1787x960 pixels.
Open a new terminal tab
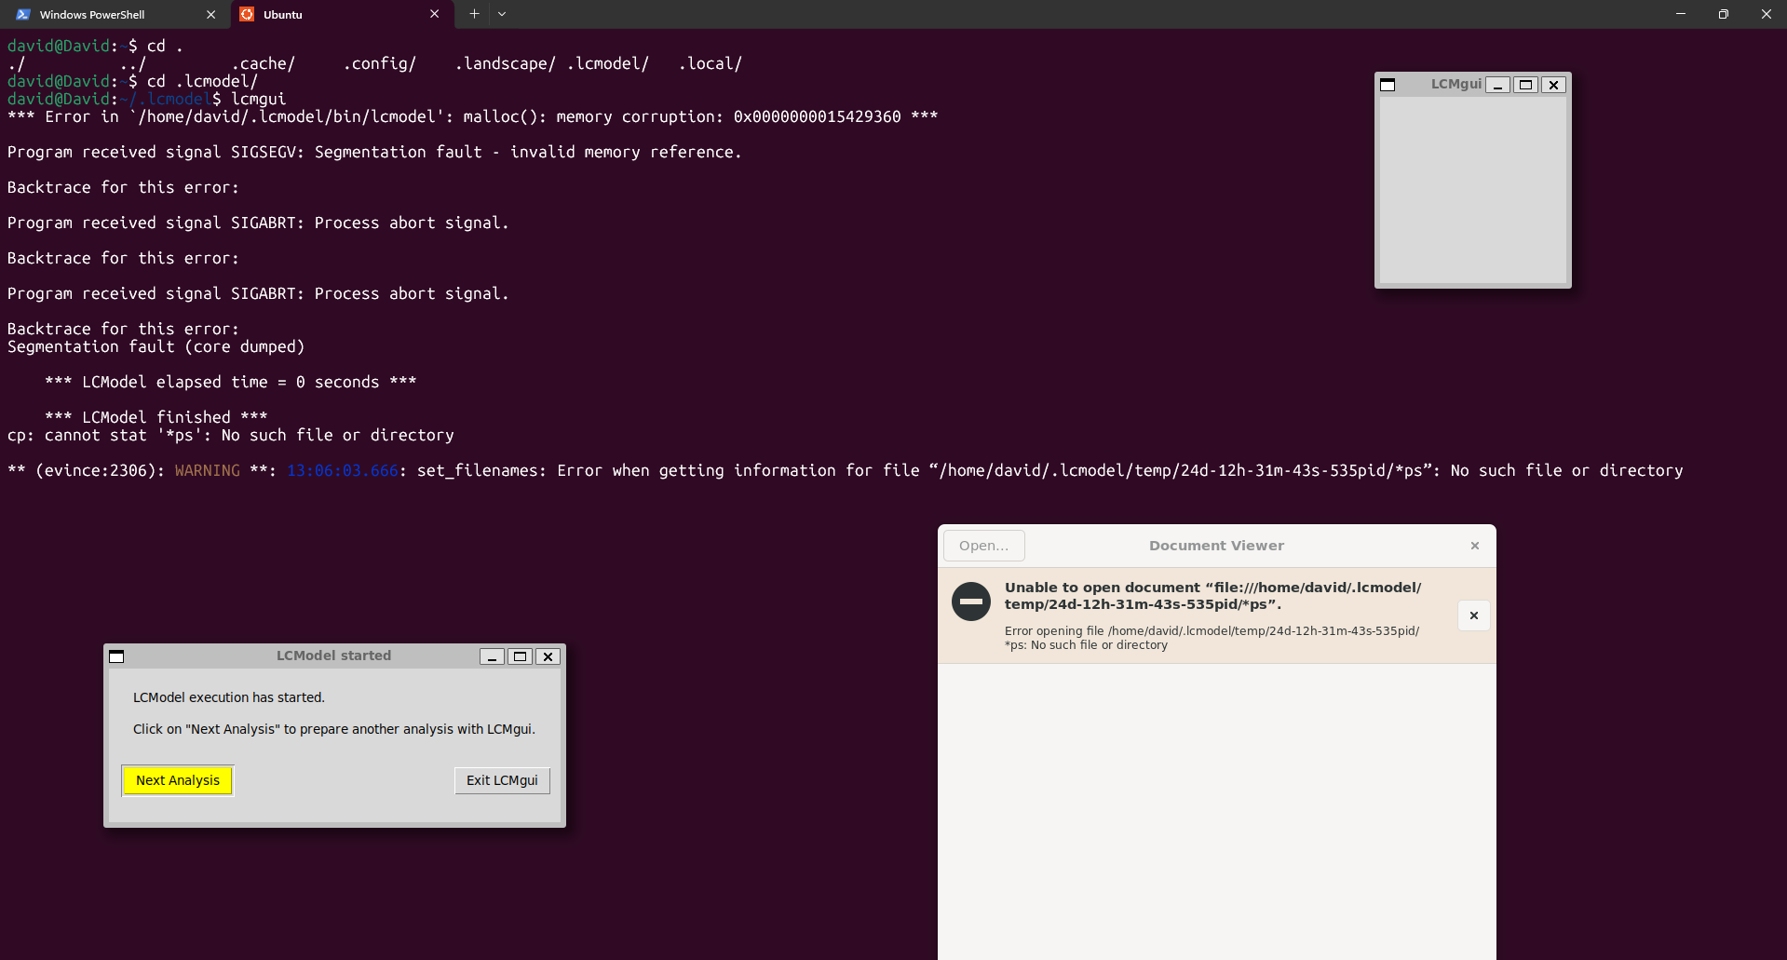[474, 14]
